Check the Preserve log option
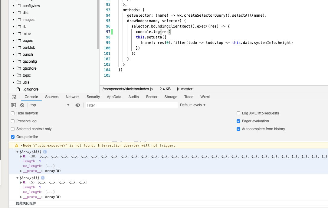Viewport: 328px width, 208px height. [x=13, y=121]
